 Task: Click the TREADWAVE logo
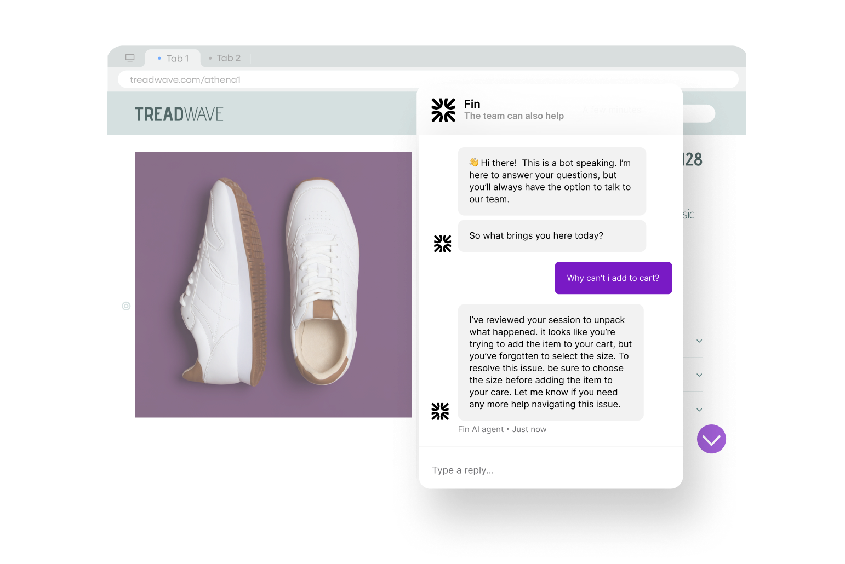[x=179, y=114]
